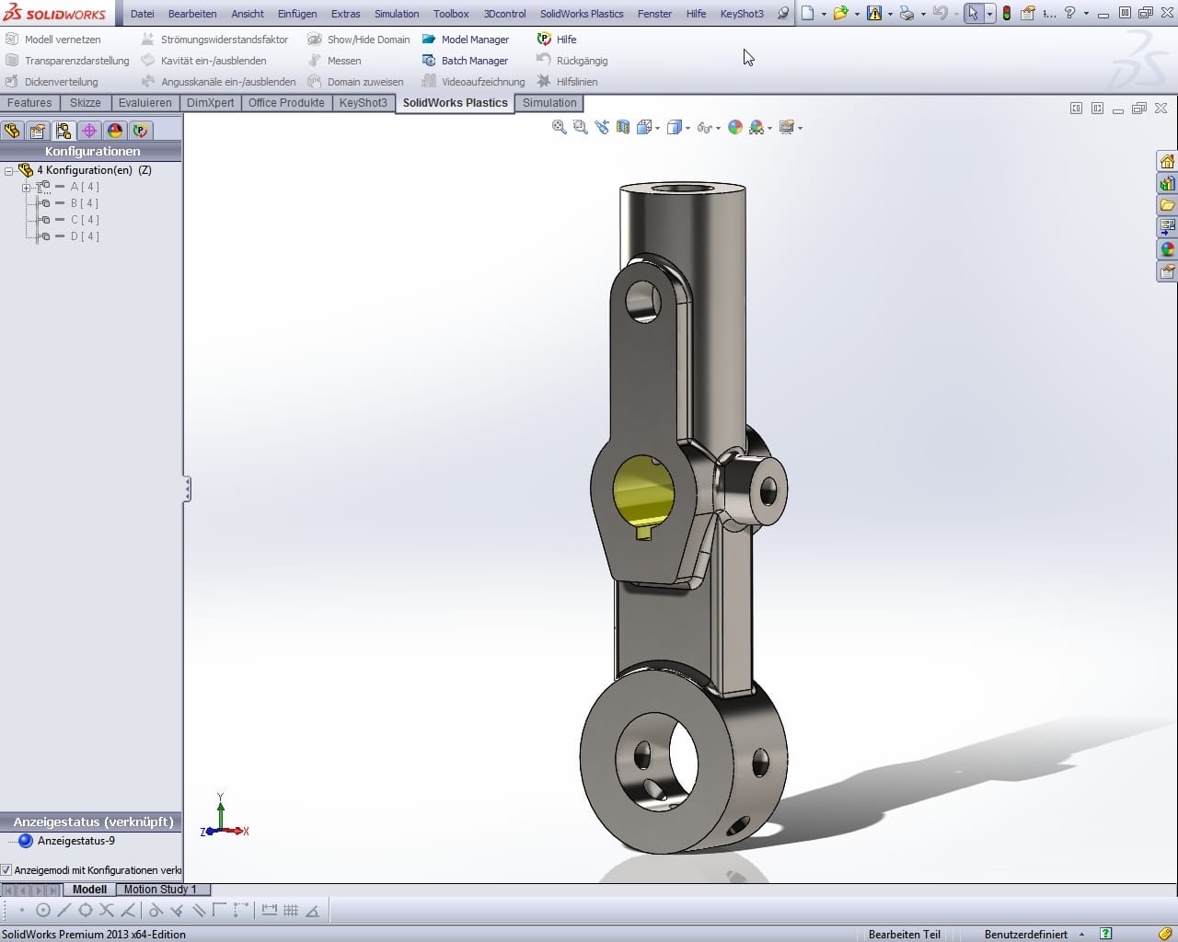Open the Display Style dropdown arrow

688,129
